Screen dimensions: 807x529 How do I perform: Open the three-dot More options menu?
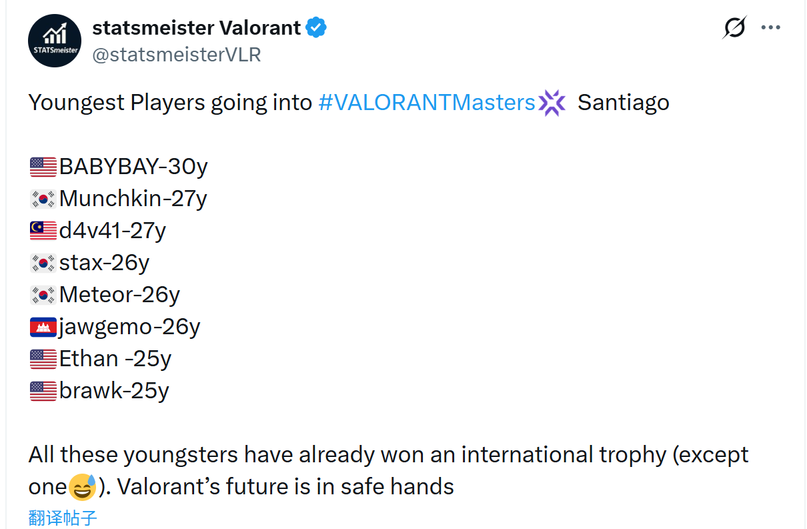tap(770, 28)
